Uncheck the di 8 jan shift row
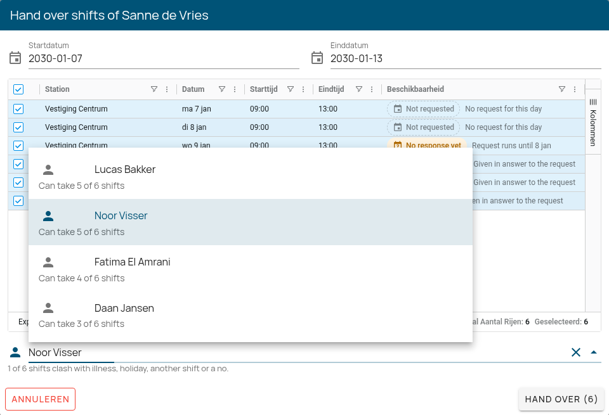The image size is (609, 415). coord(18,127)
